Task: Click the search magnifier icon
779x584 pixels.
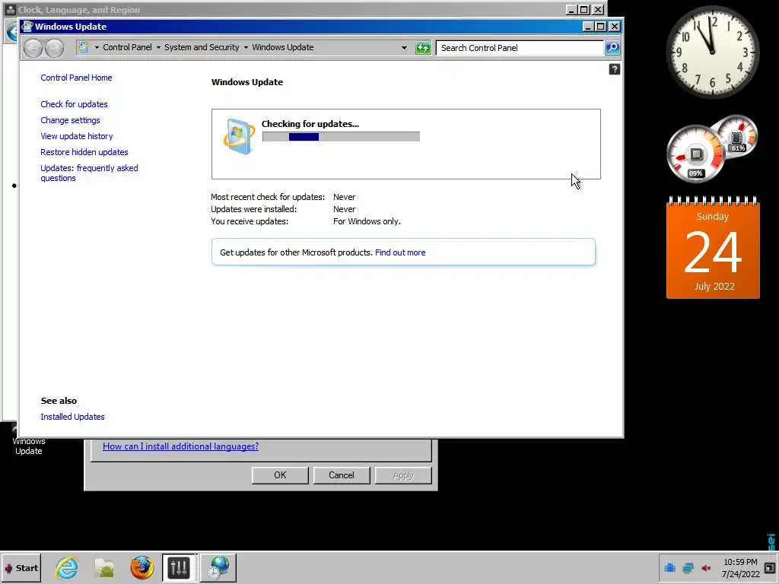Action: point(612,48)
